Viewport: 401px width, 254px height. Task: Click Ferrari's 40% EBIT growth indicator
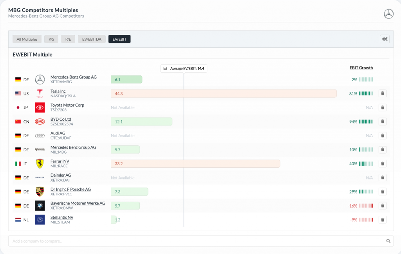pyautogui.click(x=361, y=164)
